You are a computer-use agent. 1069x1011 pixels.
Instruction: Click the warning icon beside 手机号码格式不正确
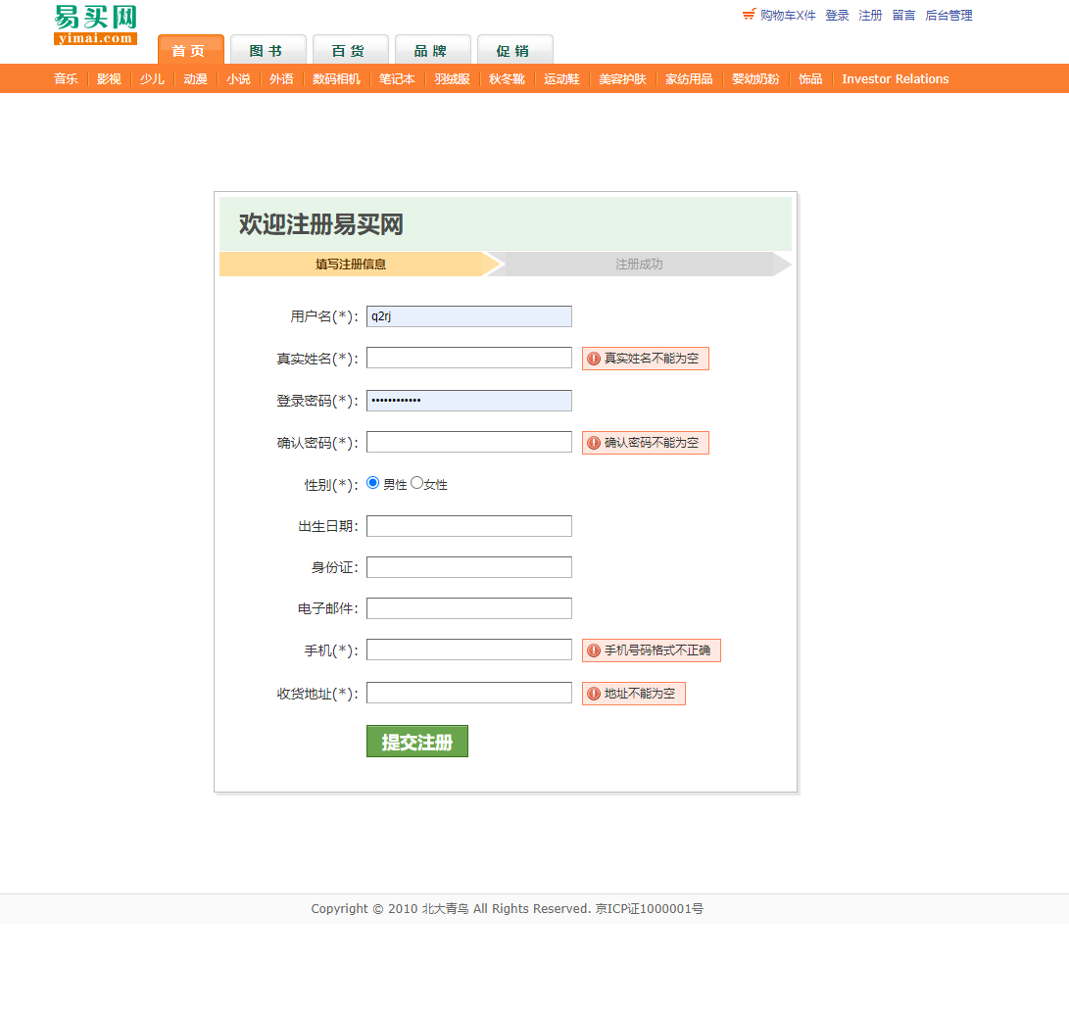[x=593, y=650]
